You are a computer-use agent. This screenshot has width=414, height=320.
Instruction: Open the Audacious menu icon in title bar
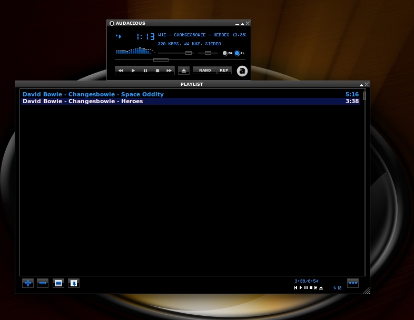(112, 24)
